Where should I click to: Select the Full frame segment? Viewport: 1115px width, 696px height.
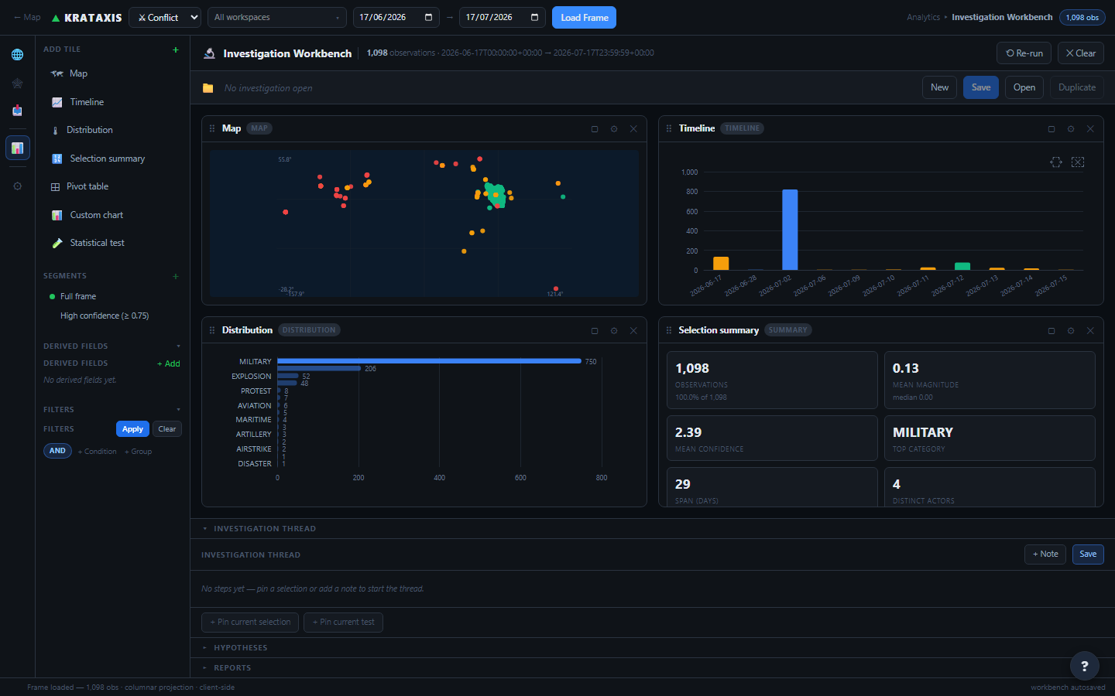(x=77, y=296)
